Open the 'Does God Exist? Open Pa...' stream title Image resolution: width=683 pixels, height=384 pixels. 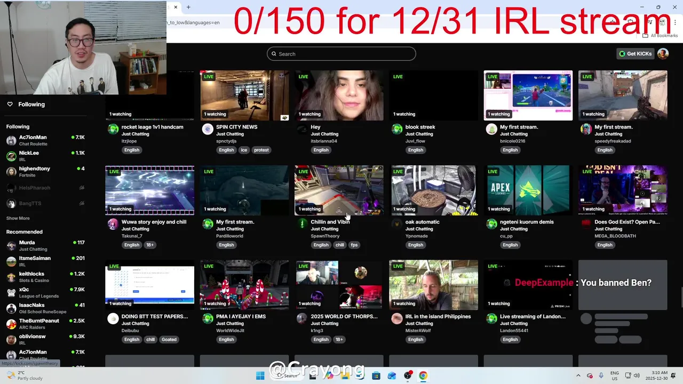627,222
